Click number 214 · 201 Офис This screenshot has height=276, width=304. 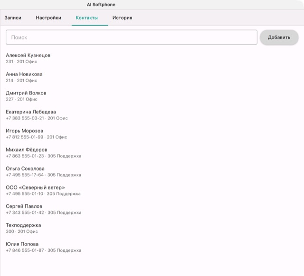pyautogui.click(x=21, y=80)
